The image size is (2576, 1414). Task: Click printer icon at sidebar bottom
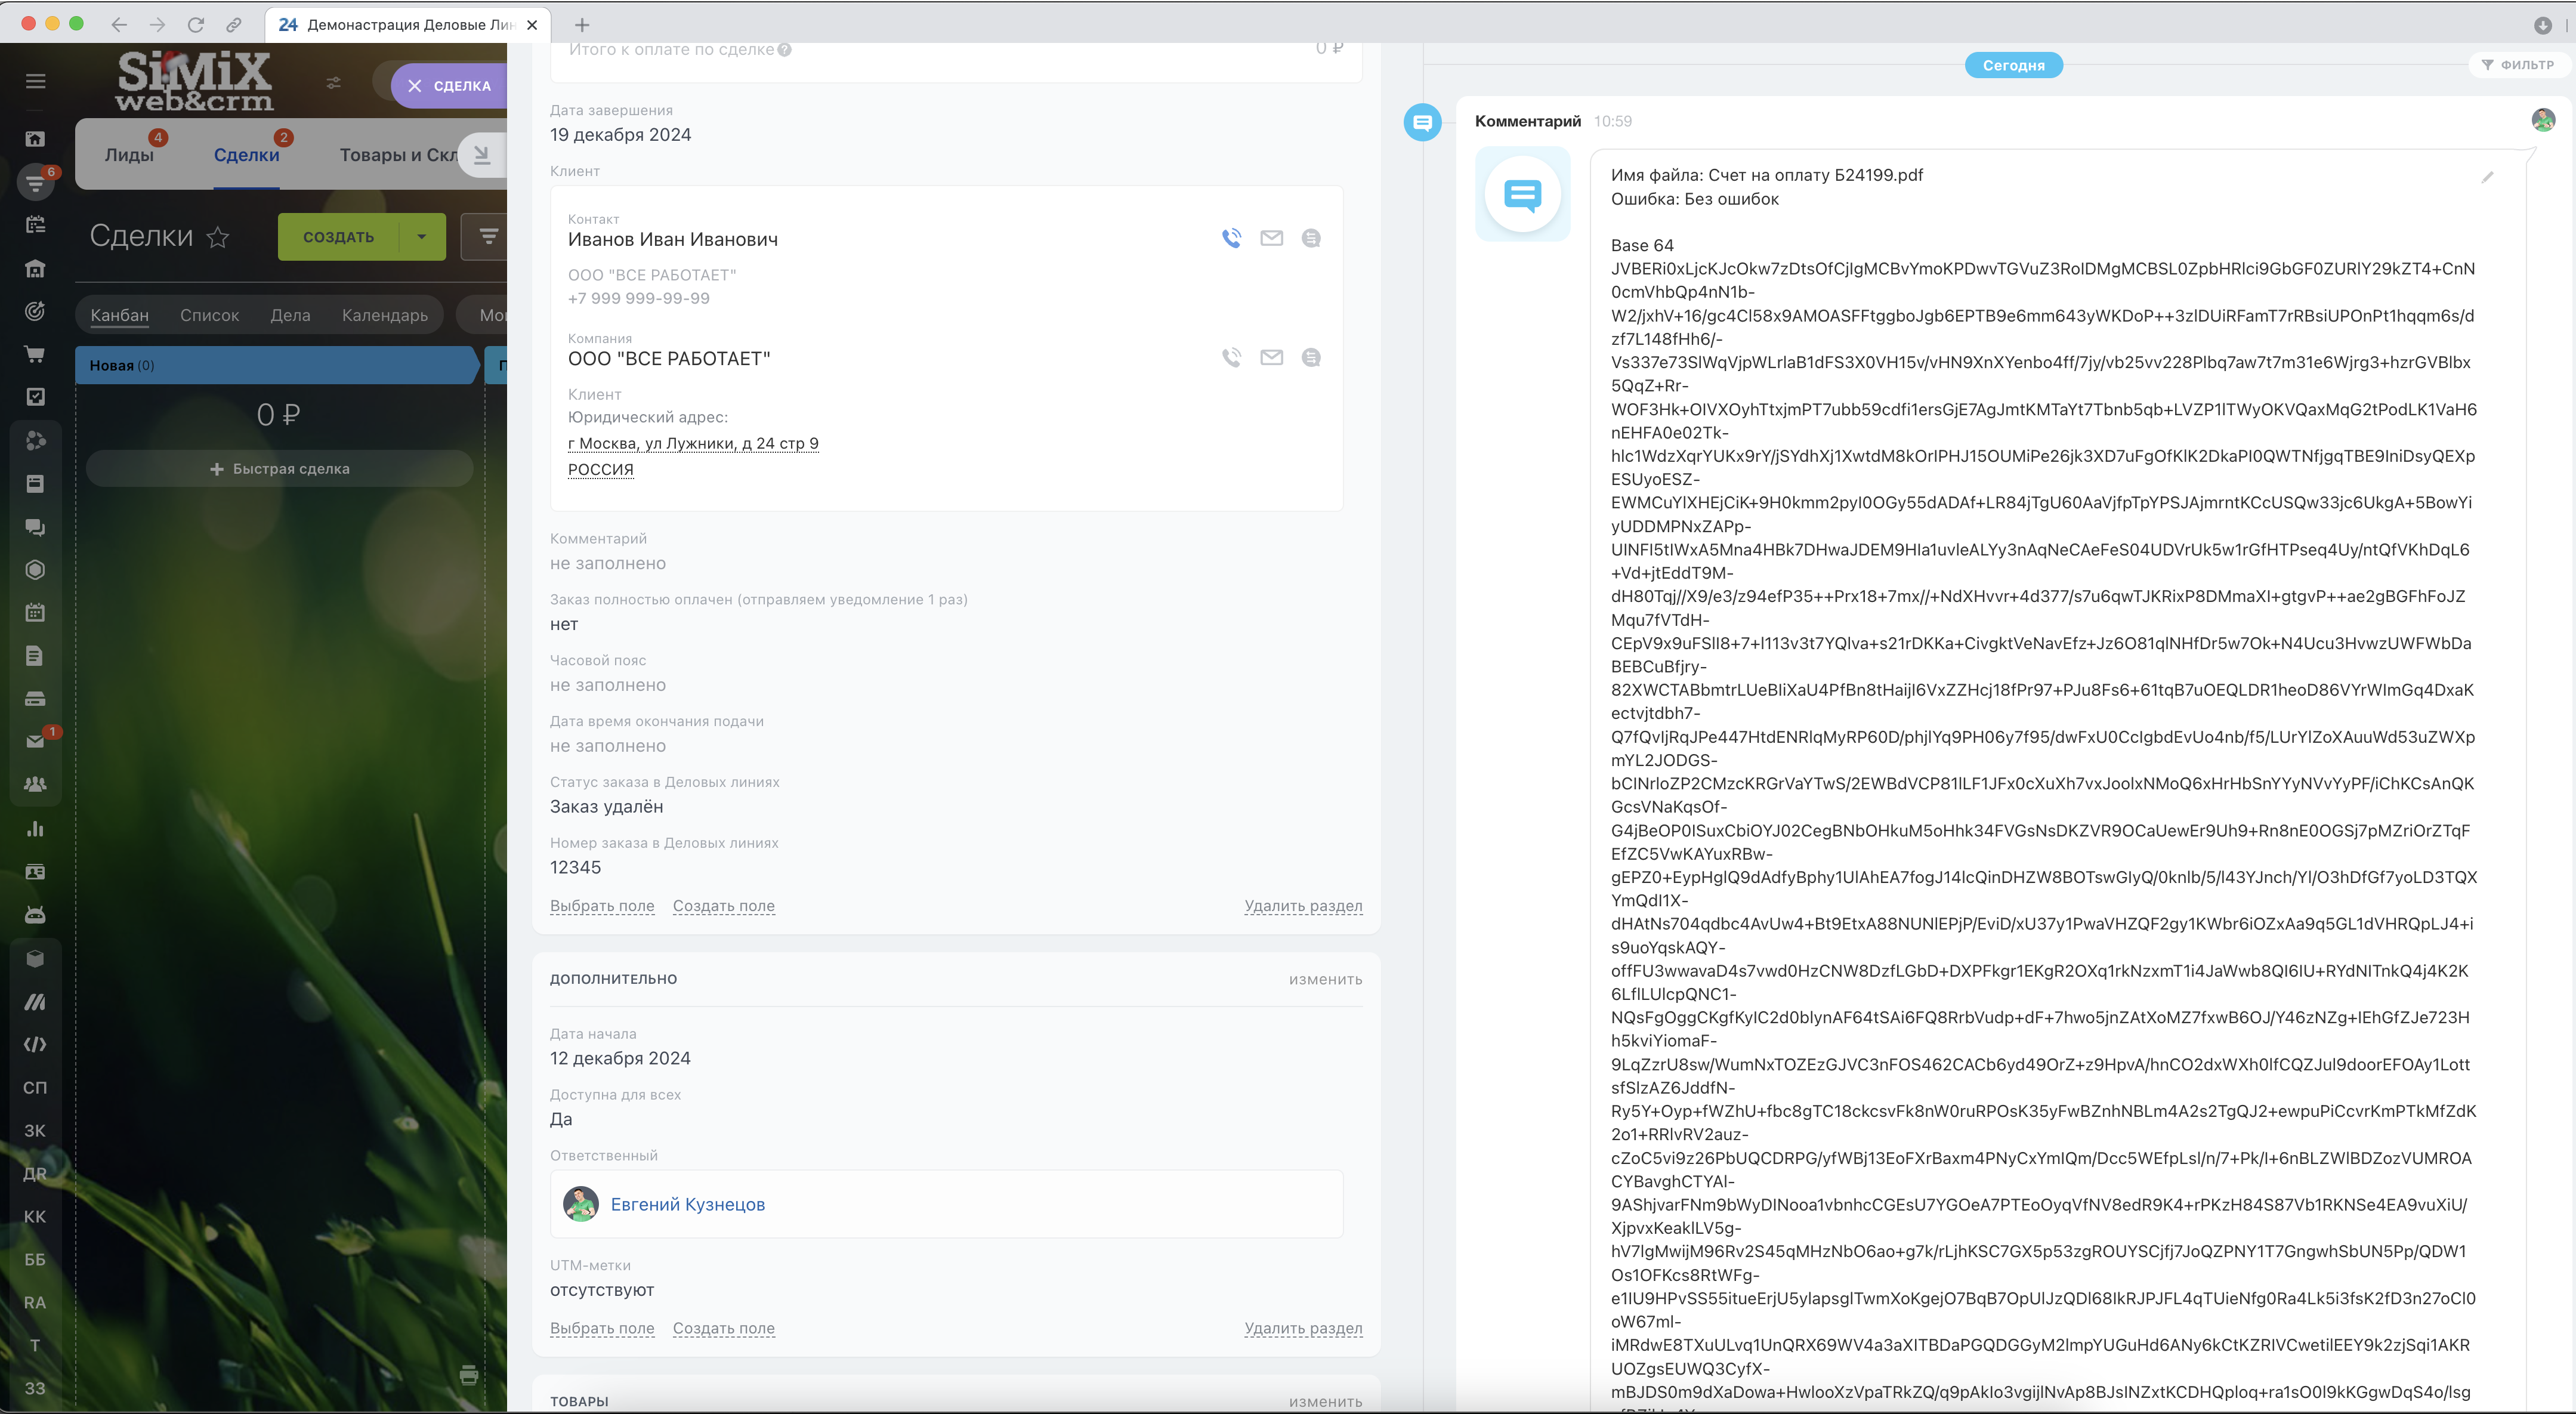pos(469,1374)
